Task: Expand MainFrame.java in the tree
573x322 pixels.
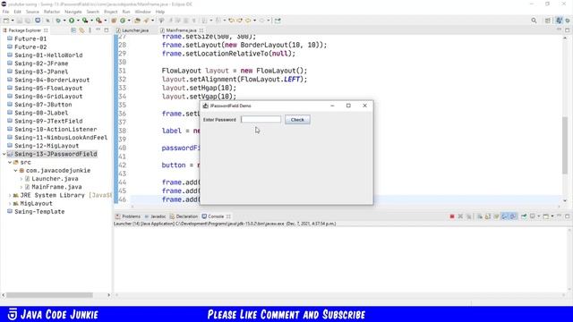Action: (x=21, y=187)
